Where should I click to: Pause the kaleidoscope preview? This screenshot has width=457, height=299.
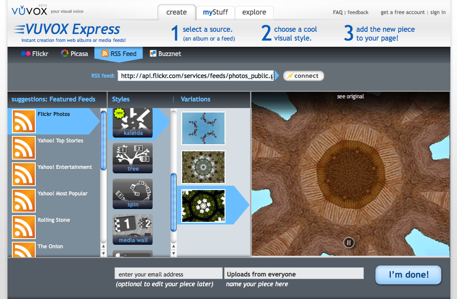(x=348, y=243)
